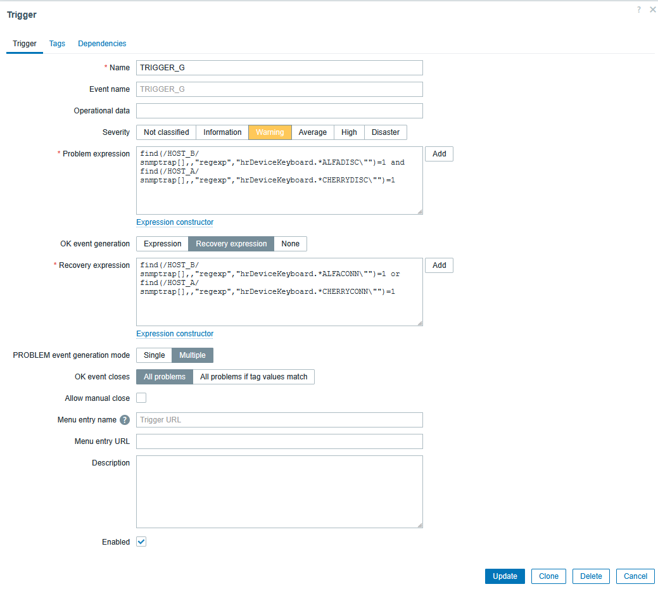
Task: Set severity to Disaster
Action: 385,132
